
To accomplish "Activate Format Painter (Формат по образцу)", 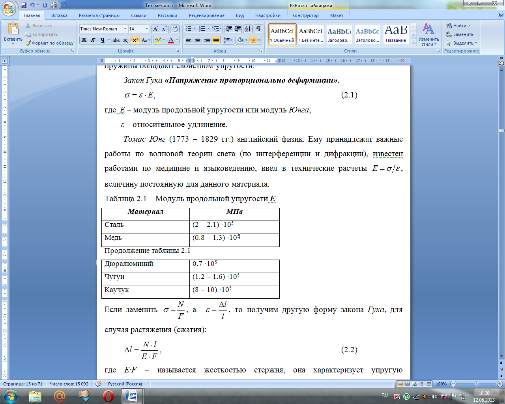I will [50, 43].
